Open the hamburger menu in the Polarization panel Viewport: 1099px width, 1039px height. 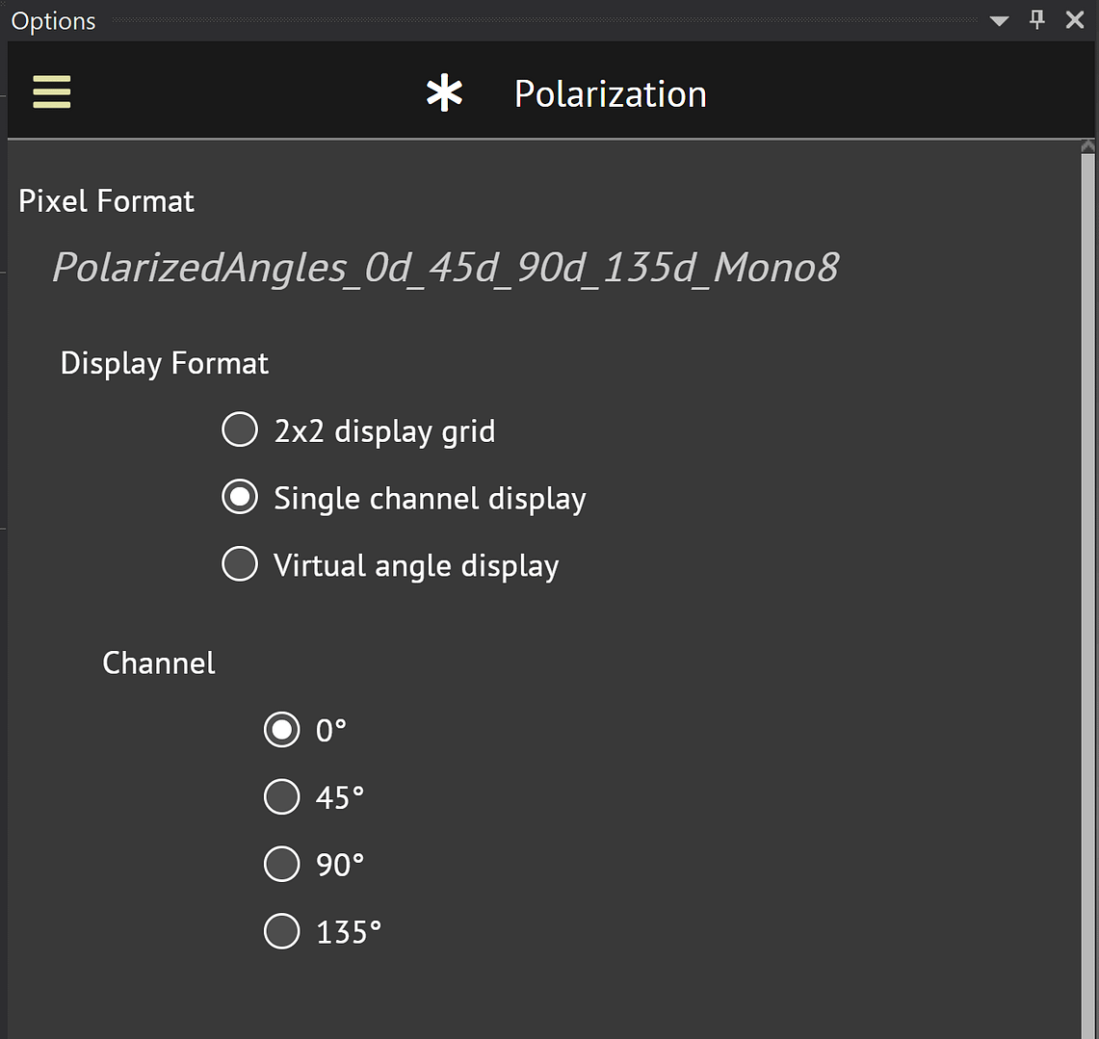(51, 91)
